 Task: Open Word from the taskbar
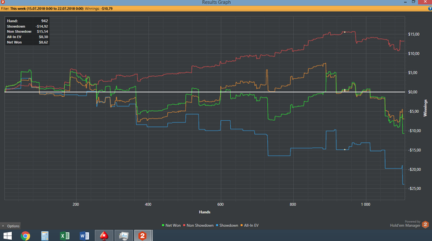[85, 236]
